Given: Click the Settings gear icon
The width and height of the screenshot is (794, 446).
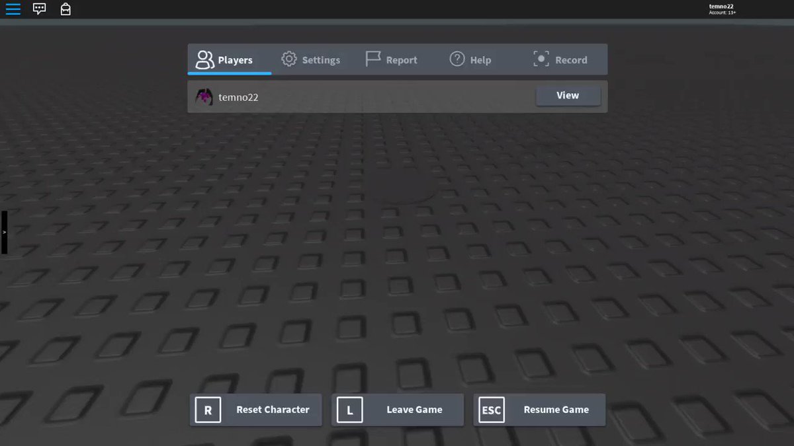Looking at the screenshot, I should coord(289,59).
